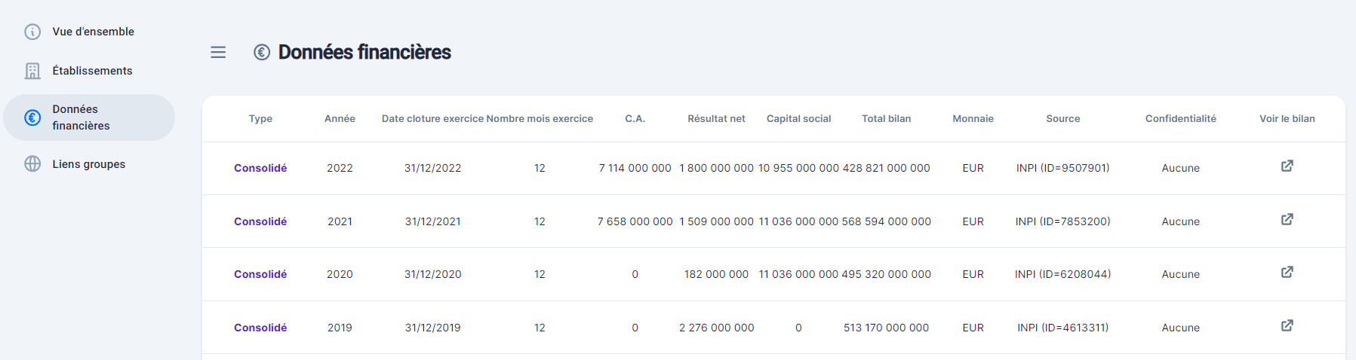Click the building icon beside Établissements
The height and width of the screenshot is (360, 1356).
tap(32, 71)
